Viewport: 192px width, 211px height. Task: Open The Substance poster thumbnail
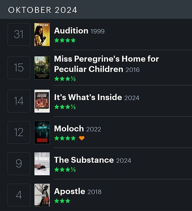click(42, 164)
